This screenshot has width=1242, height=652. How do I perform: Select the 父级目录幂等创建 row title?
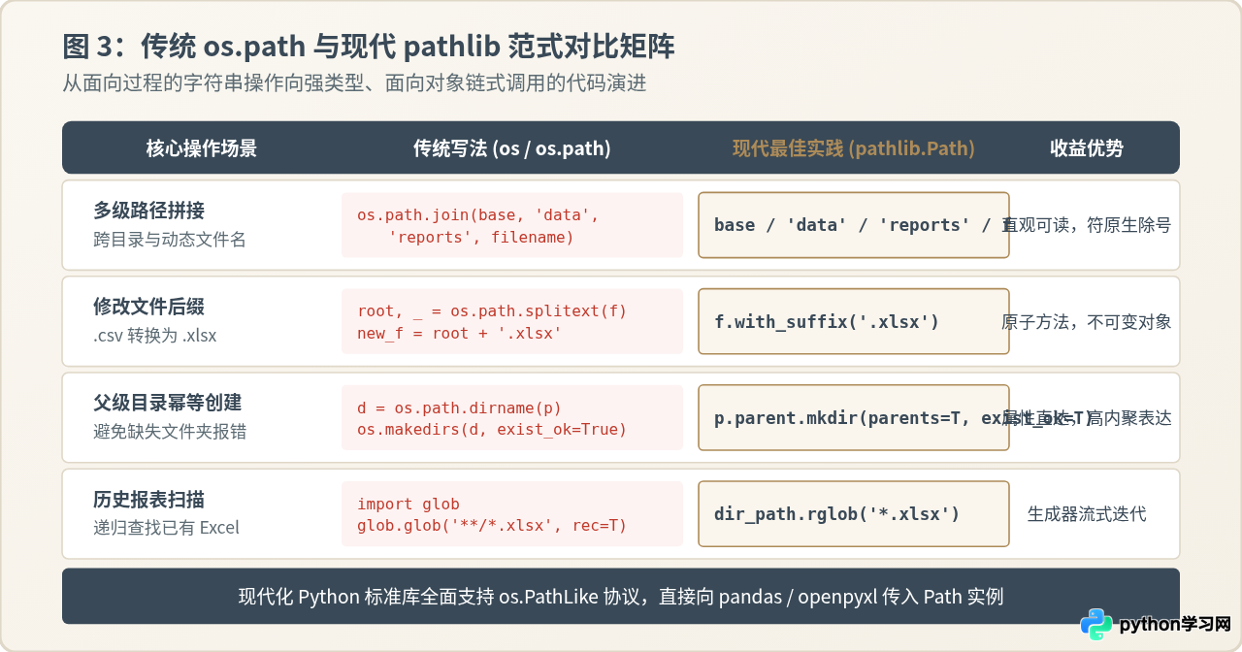click(168, 403)
